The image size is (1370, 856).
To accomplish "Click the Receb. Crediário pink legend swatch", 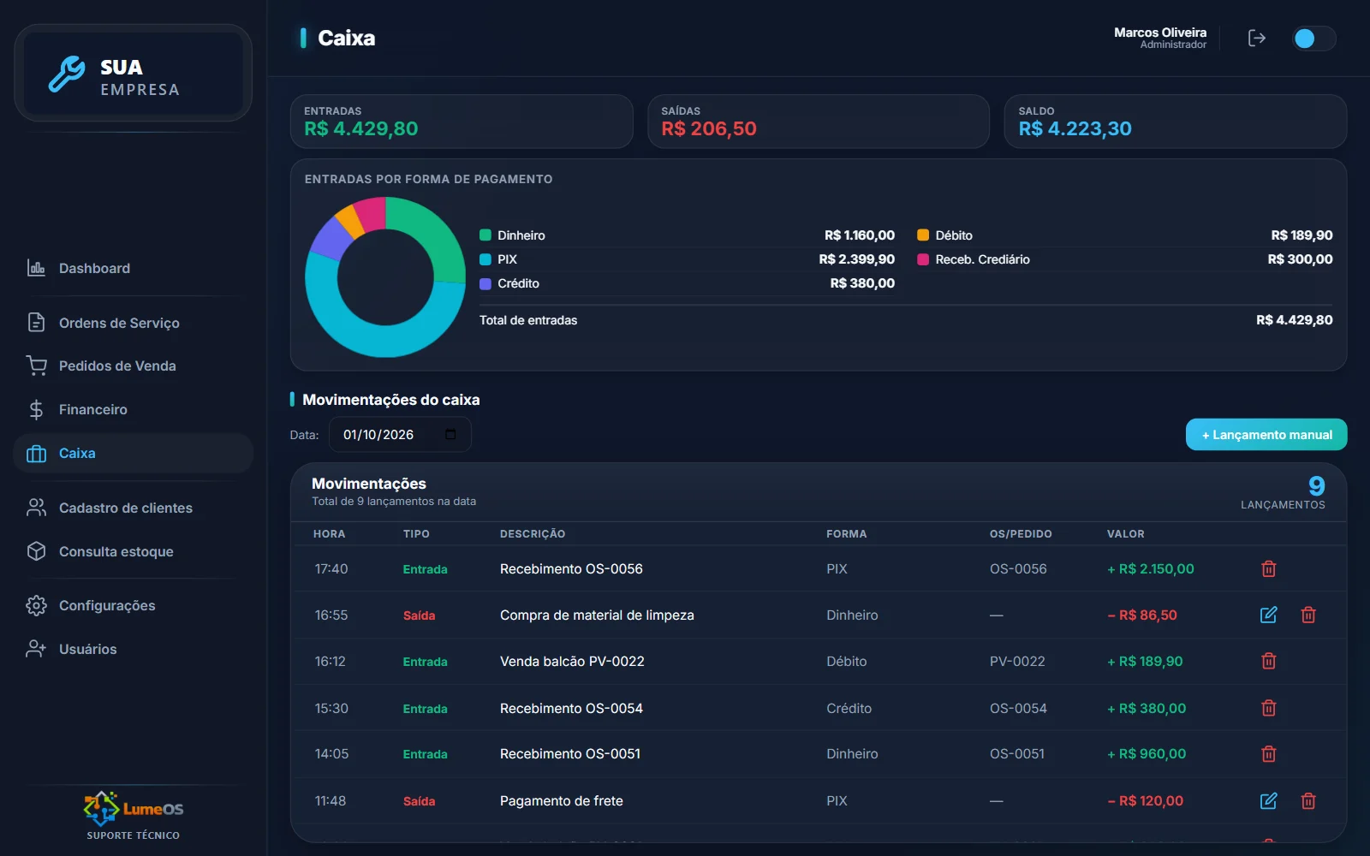I will click(923, 259).
